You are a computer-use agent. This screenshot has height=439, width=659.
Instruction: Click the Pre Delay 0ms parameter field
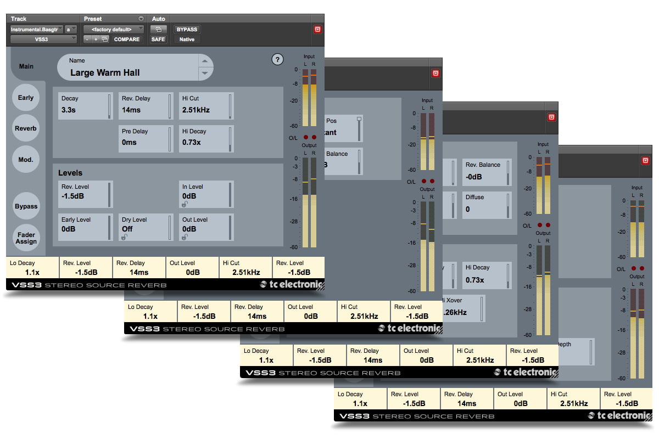coord(146,139)
